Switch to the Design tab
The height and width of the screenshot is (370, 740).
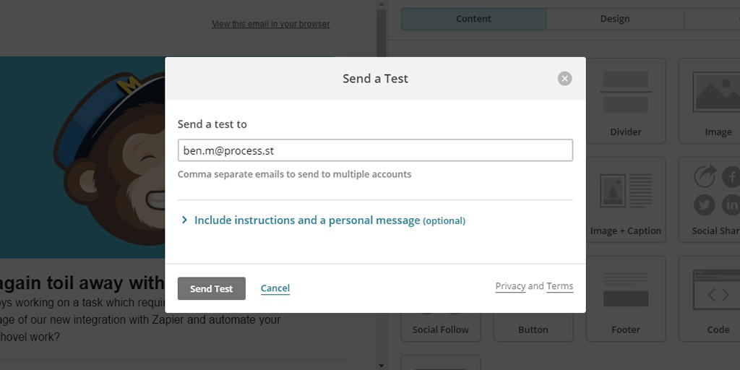point(614,19)
